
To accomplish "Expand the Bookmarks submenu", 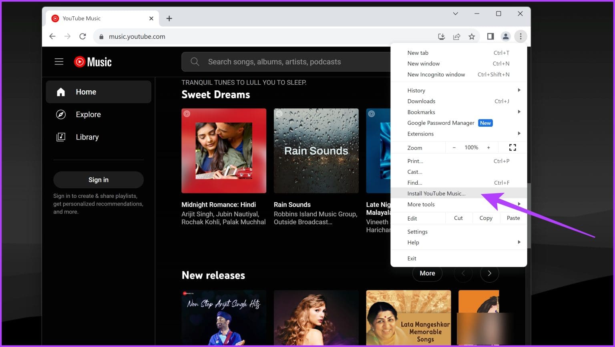I will tap(421, 112).
